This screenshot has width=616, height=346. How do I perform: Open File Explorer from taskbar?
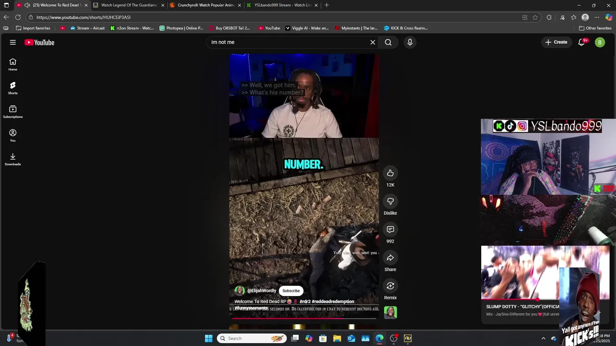[337, 338]
